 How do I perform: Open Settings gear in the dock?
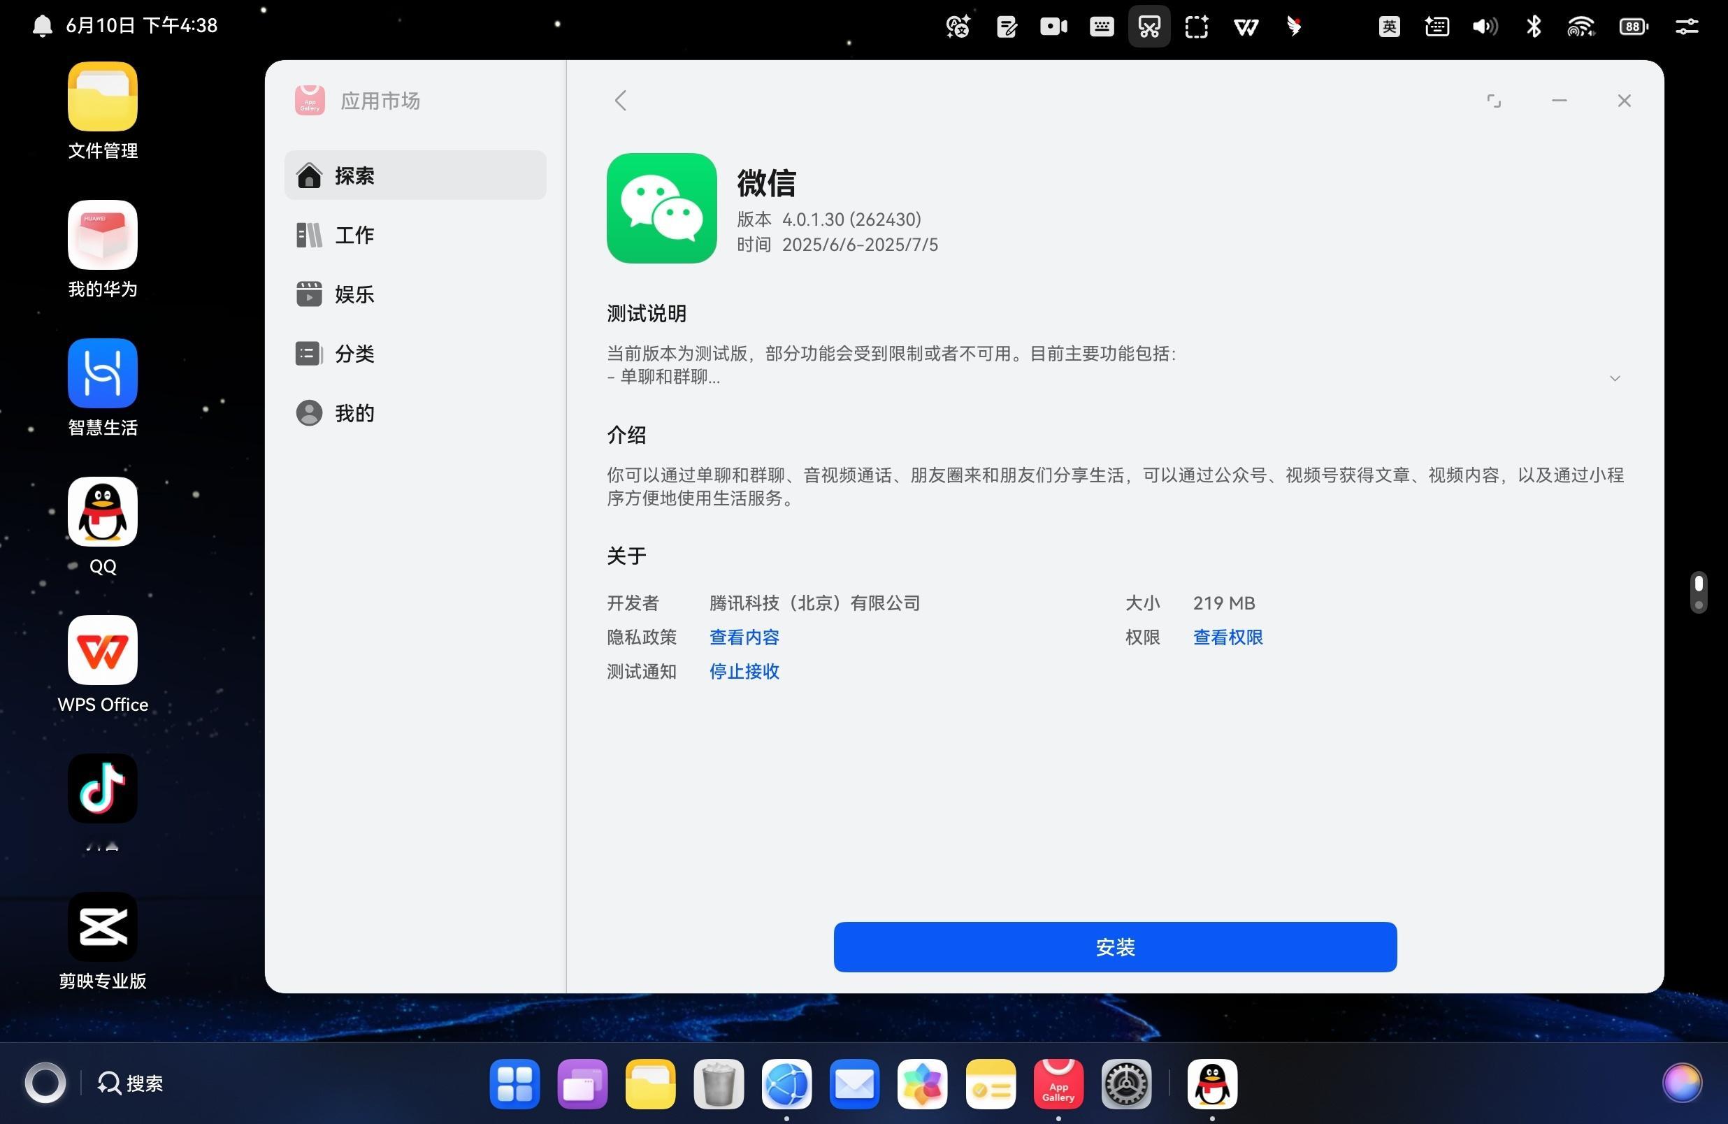pyautogui.click(x=1126, y=1083)
